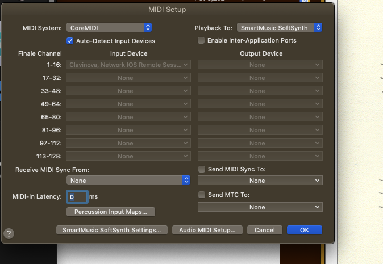The height and width of the screenshot is (264, 383).
Task: Open the Send MIDI Sync To device dropdown
Action: pyautogui.click(x=260, y=181)
